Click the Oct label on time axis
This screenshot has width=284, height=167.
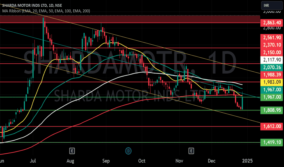(142, 161)
